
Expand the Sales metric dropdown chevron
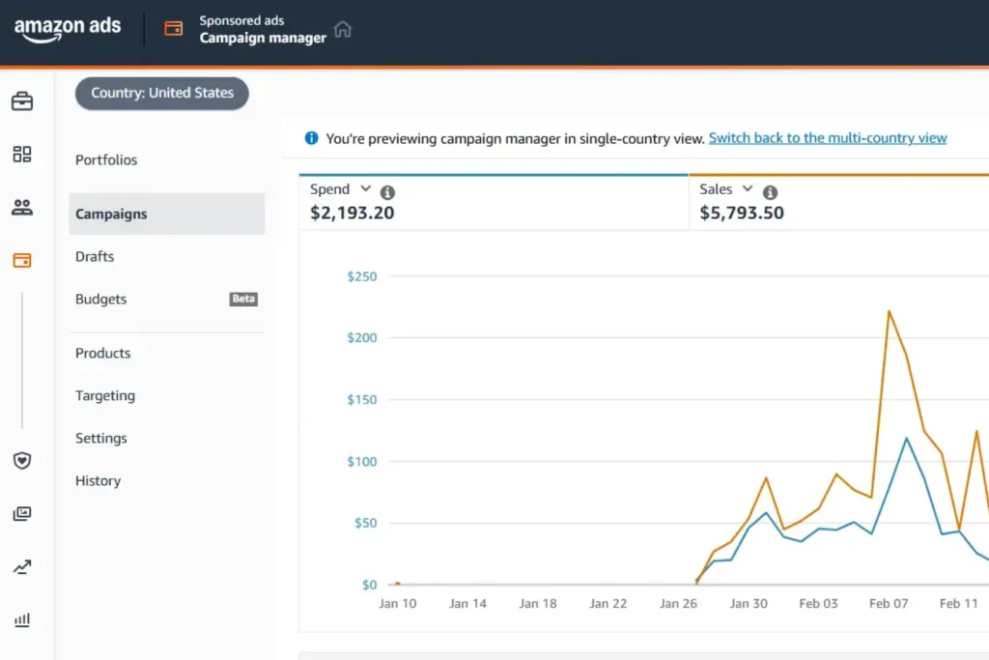click(x=747, y=189)
